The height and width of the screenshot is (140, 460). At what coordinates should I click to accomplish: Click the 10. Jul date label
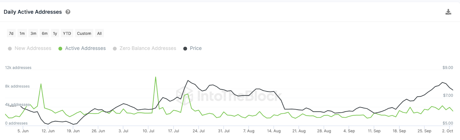point(148,131)
